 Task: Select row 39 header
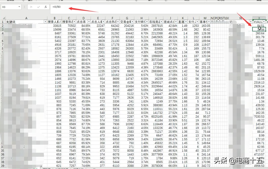(x=3, y=166)
